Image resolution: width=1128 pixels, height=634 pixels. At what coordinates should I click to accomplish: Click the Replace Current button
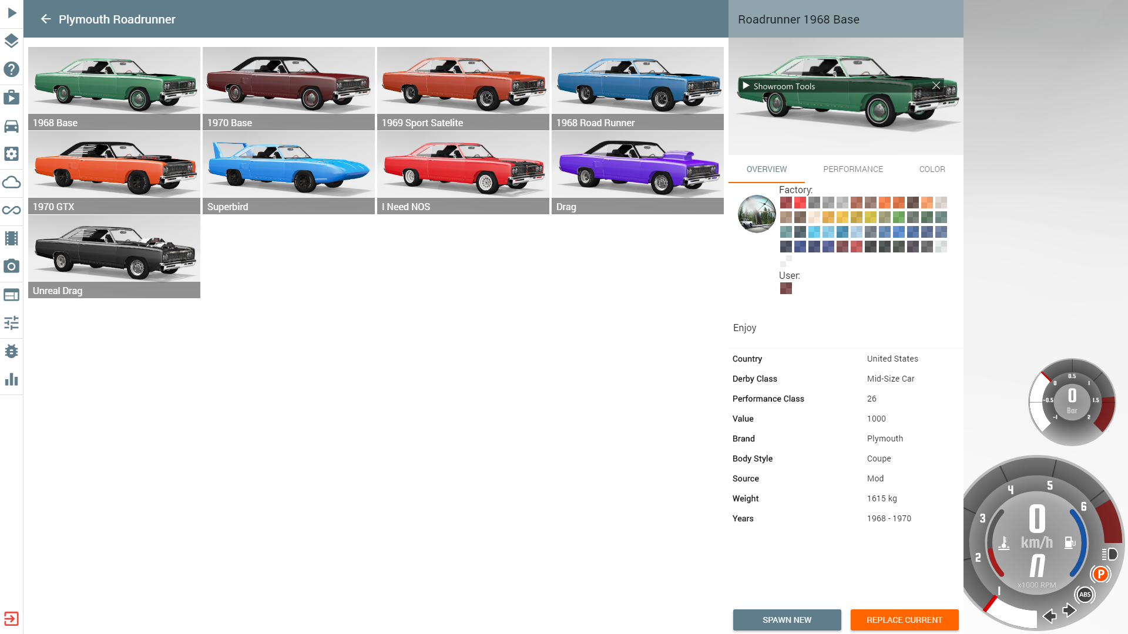(904, 620)
